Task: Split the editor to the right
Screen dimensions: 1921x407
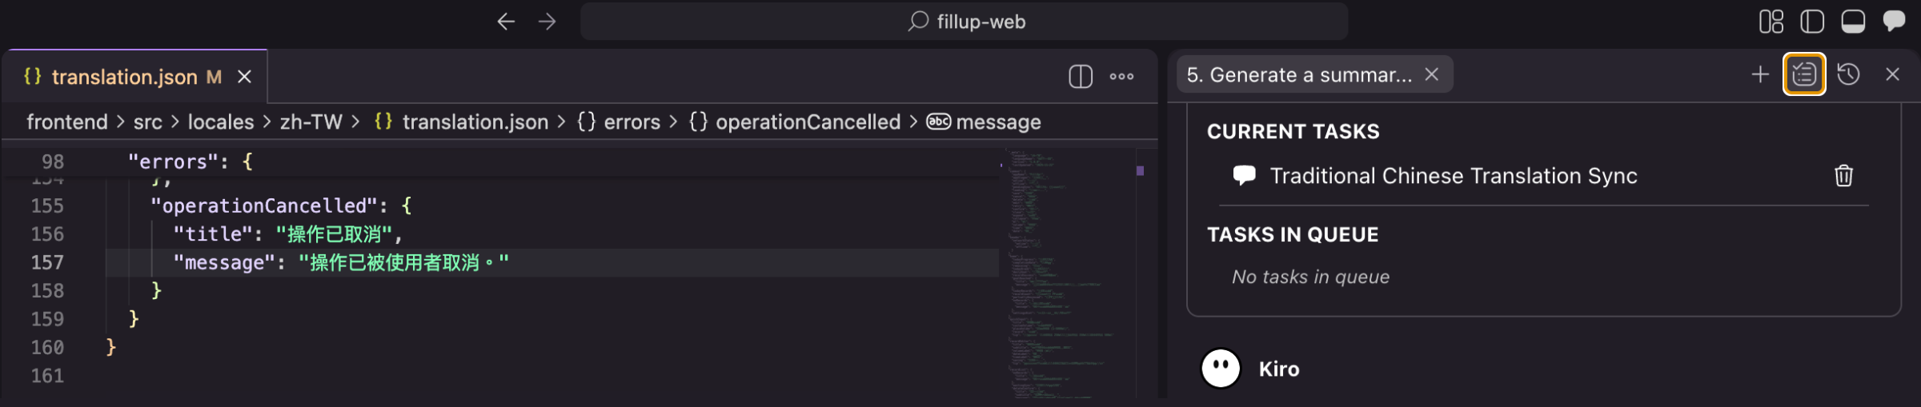Action: [1081, 77]
